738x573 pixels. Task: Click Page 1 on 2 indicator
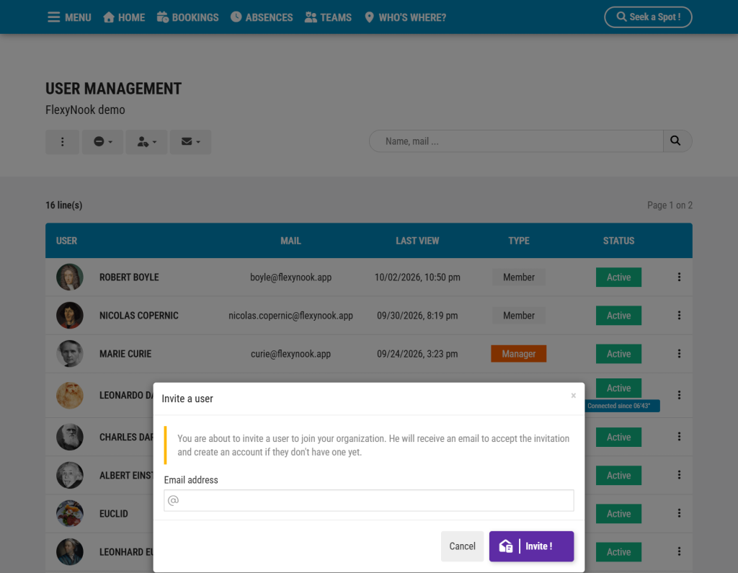click(670, 205)
